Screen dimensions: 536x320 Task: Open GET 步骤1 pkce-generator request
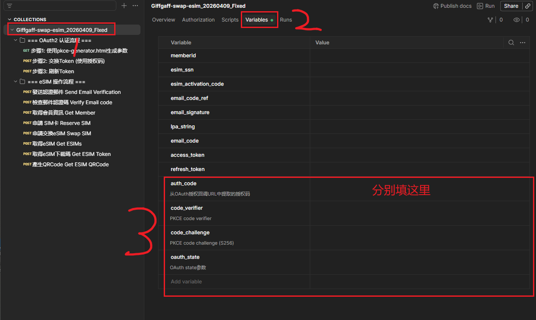pyautogui.click(x=75, y=51)
